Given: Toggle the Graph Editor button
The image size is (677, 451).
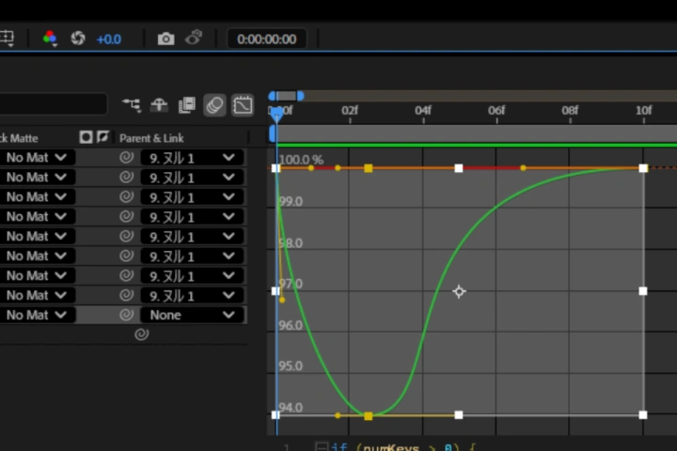Looking at the screenshot, I should pos(243,105).
